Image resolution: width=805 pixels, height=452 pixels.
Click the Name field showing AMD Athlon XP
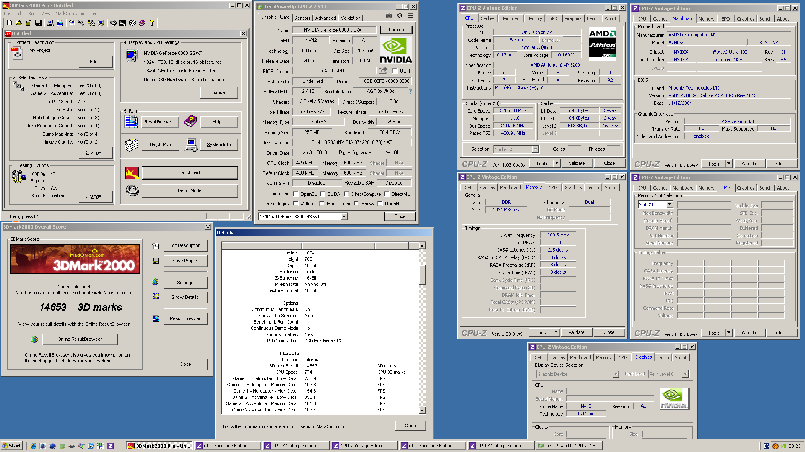[537, 32]
